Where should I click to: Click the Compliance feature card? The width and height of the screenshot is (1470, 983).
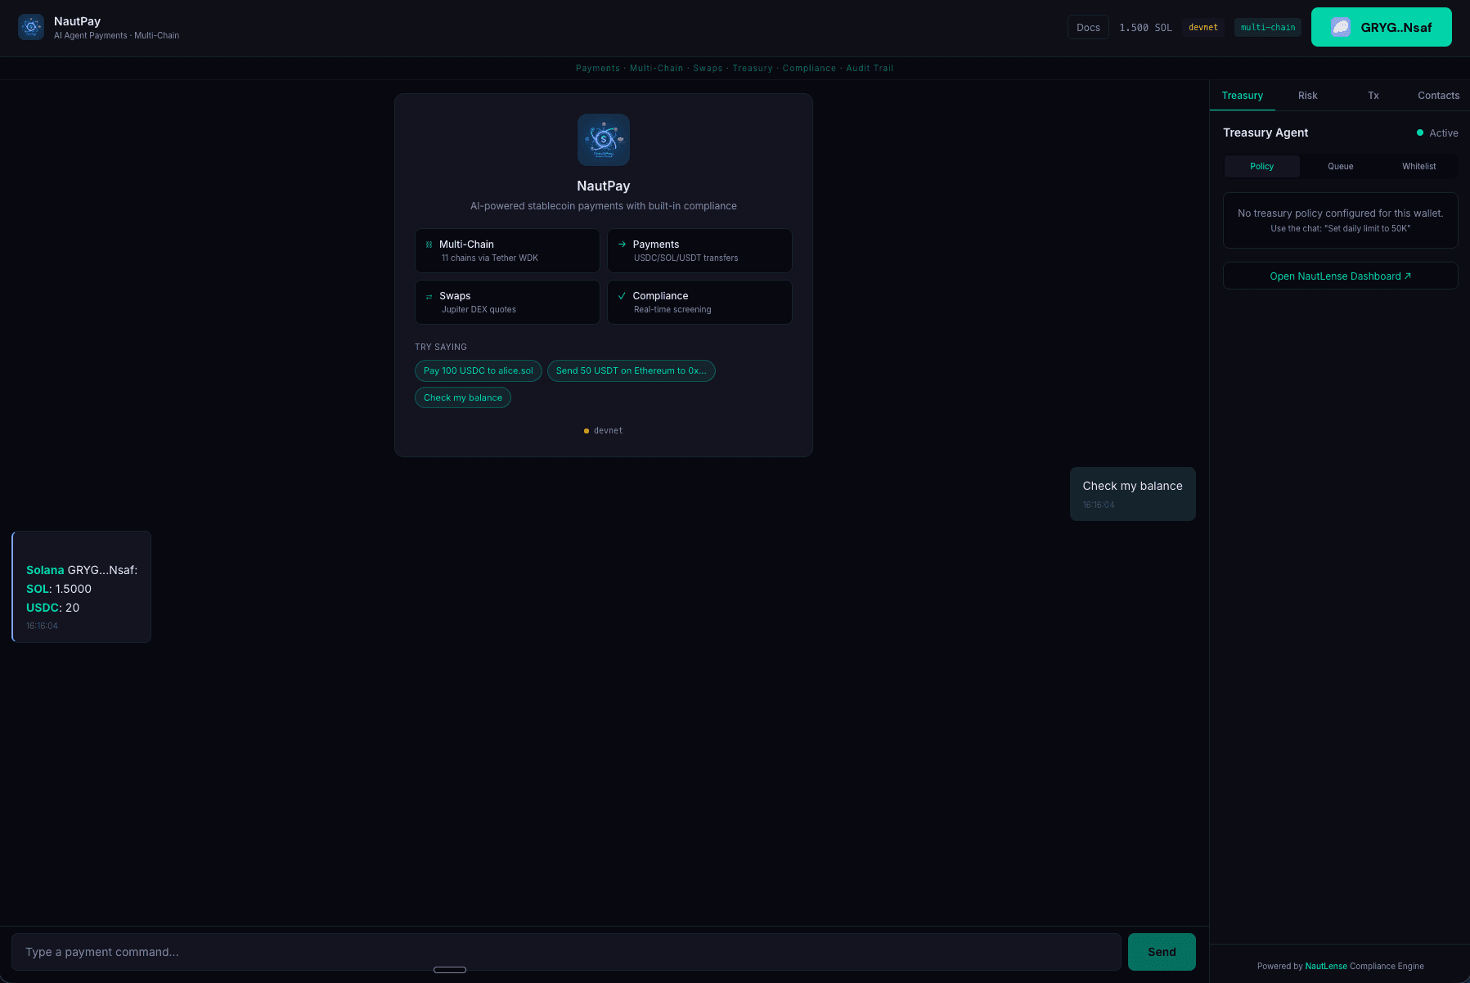coord(699,302)
